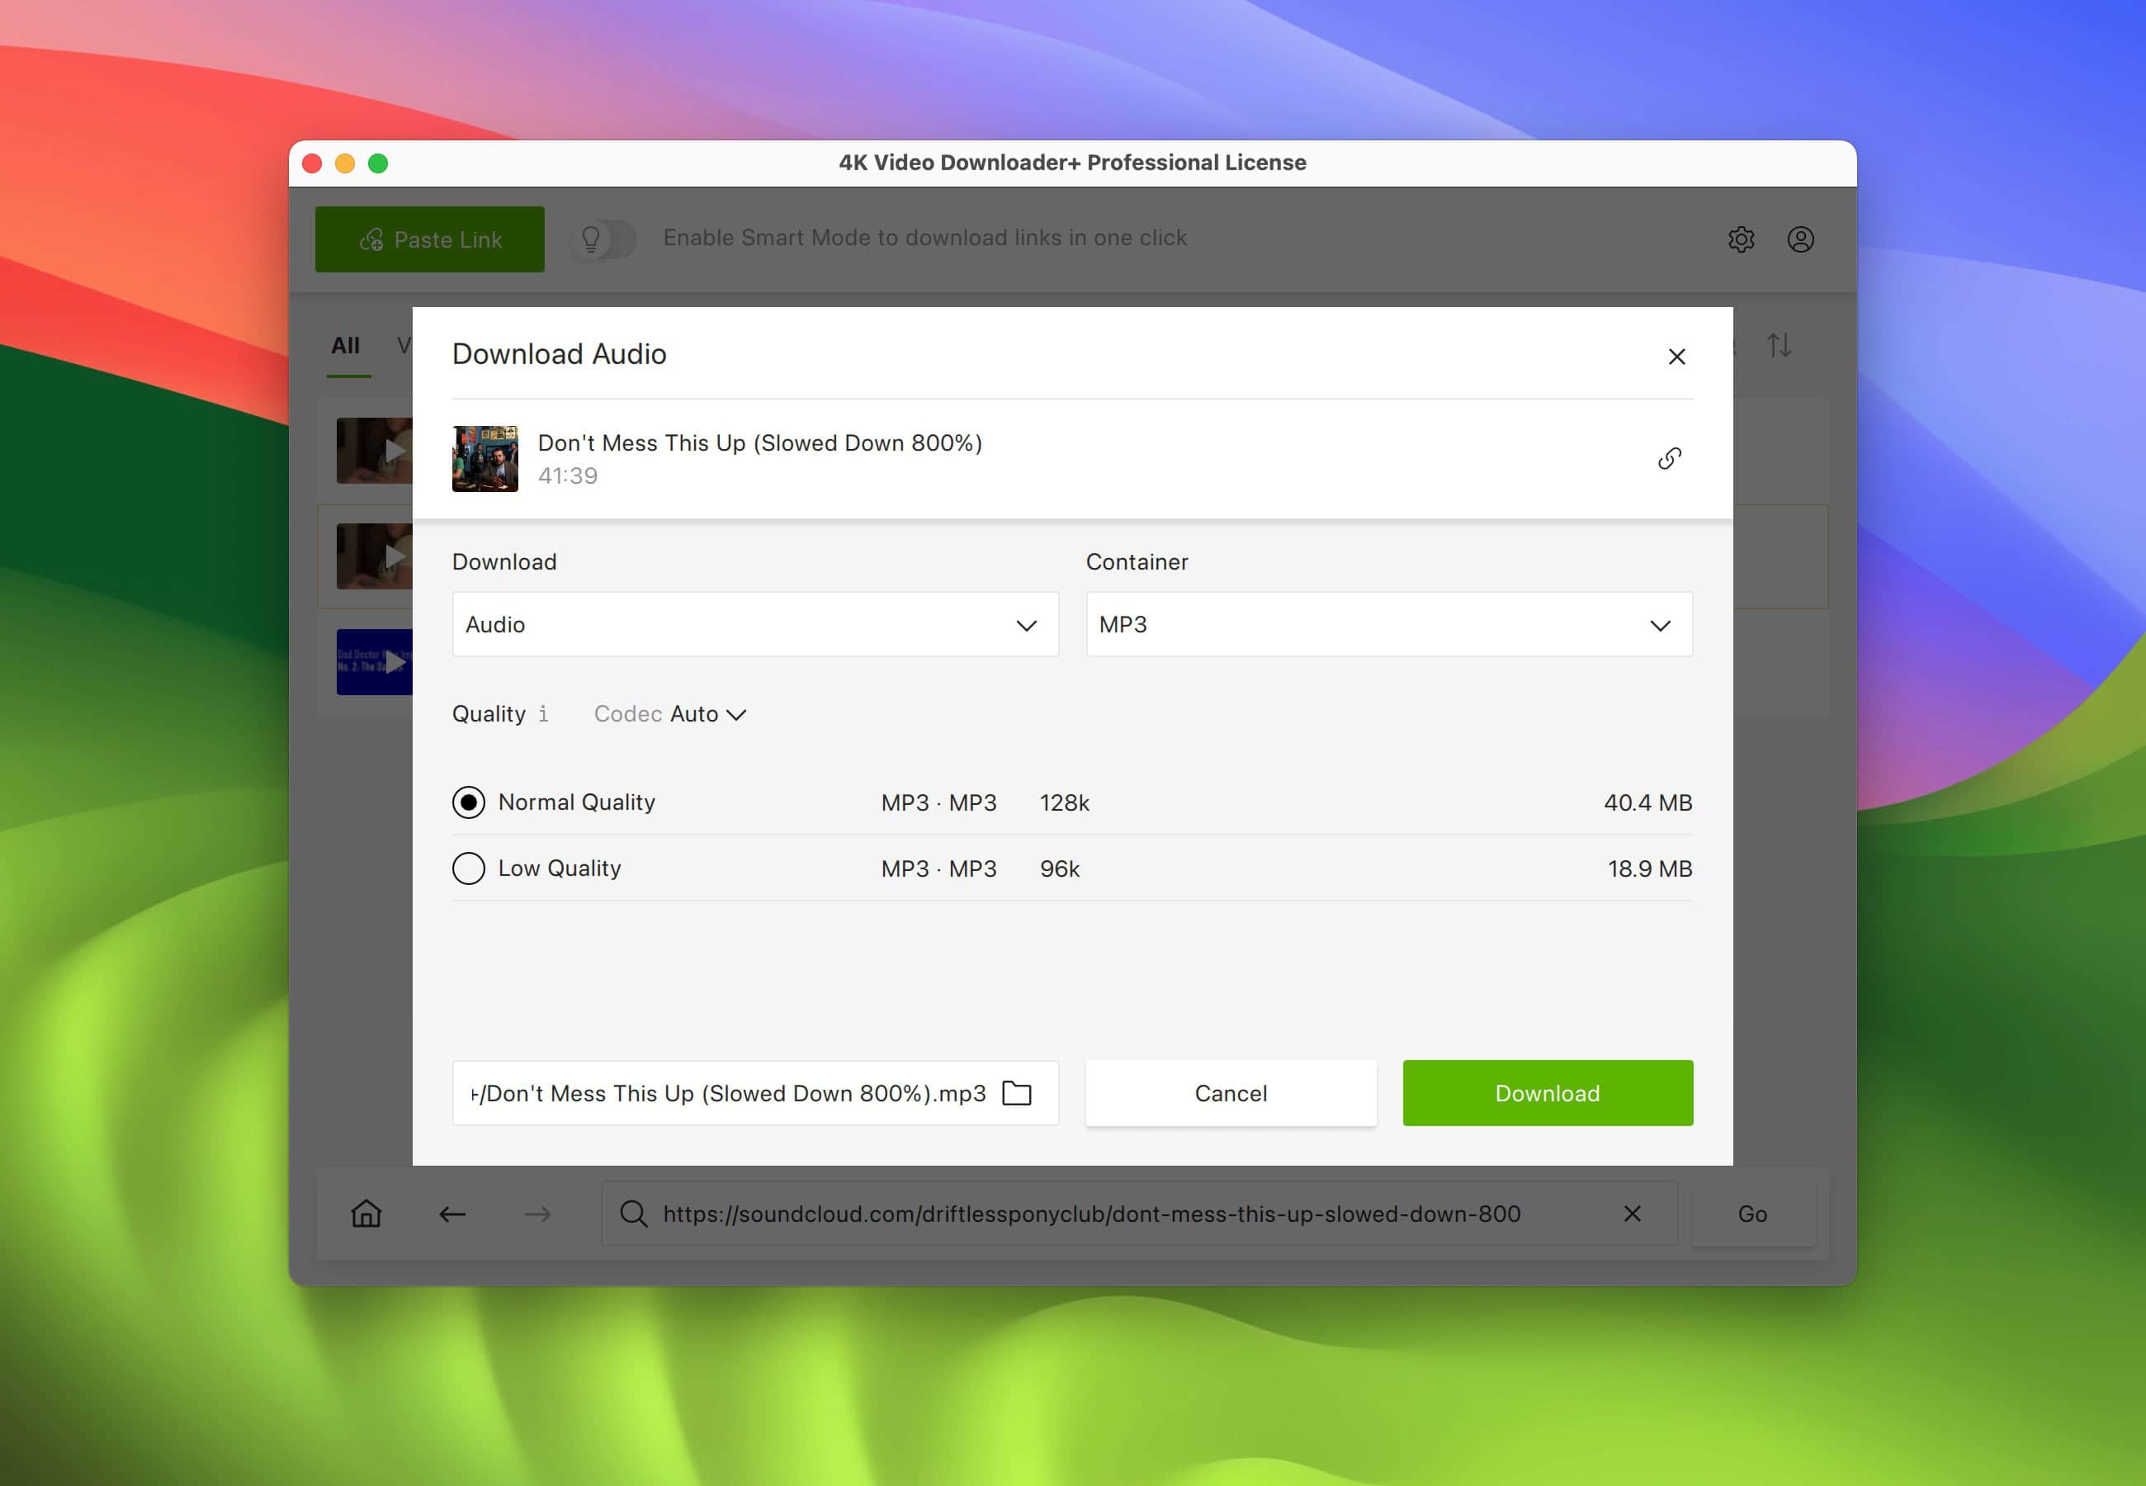This screenshot has height=1486, width=2146.
Task: Open the Download type dropdown showing Audio
Action: [754, 624]
